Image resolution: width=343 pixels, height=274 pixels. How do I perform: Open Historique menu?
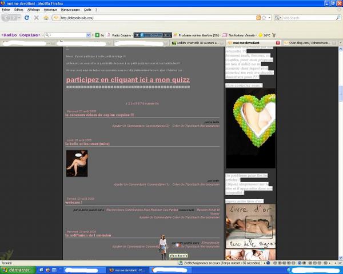[x=50, y=10]
